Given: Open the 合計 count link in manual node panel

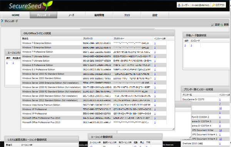Looking at the screenshot, I should coord(185,45).
